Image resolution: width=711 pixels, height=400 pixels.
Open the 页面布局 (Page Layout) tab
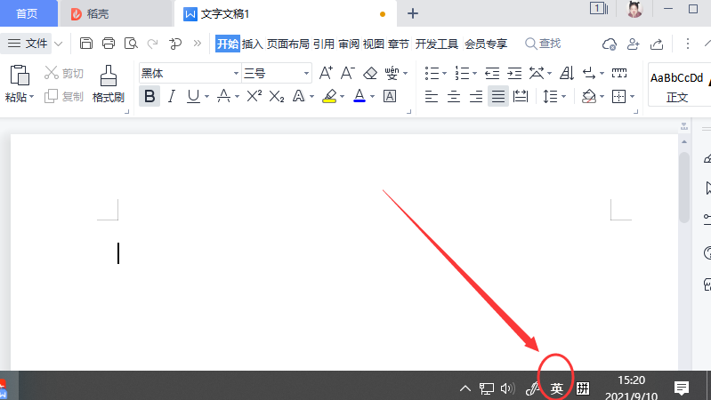pyautogui.click(x=288, y=44)
